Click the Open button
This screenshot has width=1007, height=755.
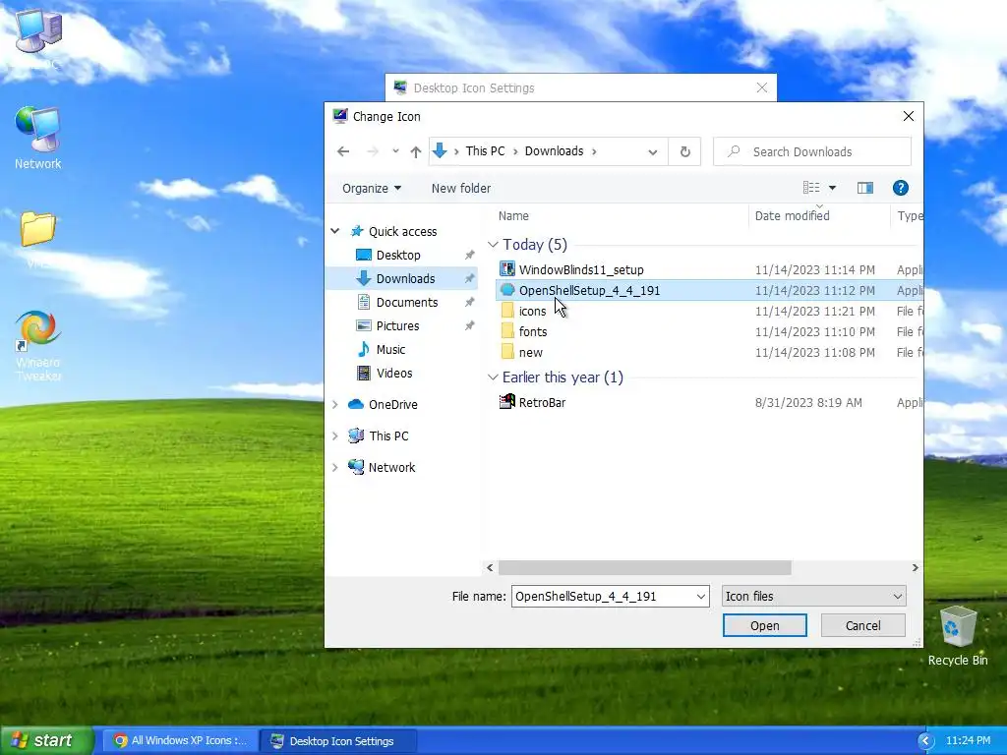pyautogui.click(x=764, y=625)
